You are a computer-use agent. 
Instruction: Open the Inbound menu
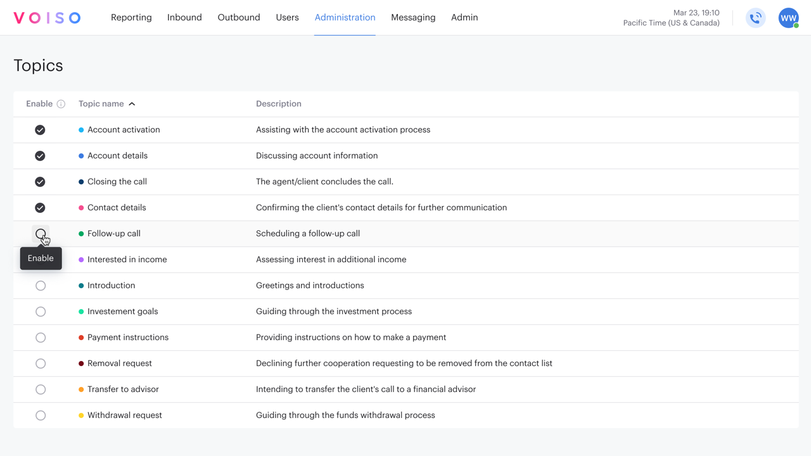[x=184, y=18]
